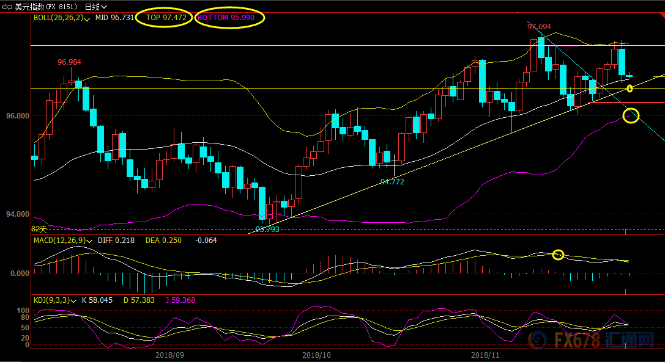Image resolution: width=665 pixels, height=362 pixels.
Task: Select the 93.793 low price label
Action: [x=267, y=230]
